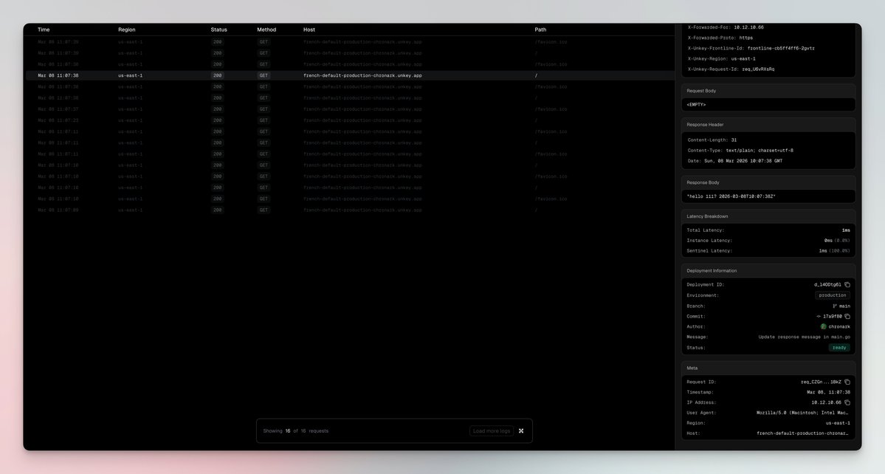Click the Content-Length: 31 header line
Viewport: 885px width, 474px height.
[712, 140]
